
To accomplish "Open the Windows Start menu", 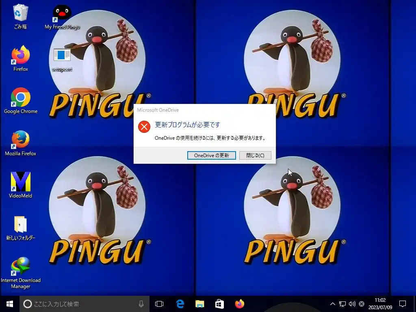I will tap(10, 304).
